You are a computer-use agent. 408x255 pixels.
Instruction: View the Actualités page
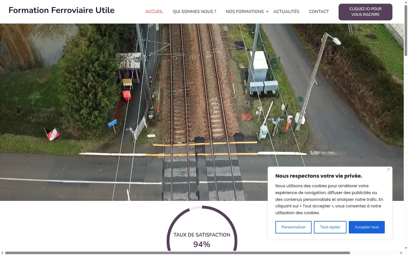[286, 12]
